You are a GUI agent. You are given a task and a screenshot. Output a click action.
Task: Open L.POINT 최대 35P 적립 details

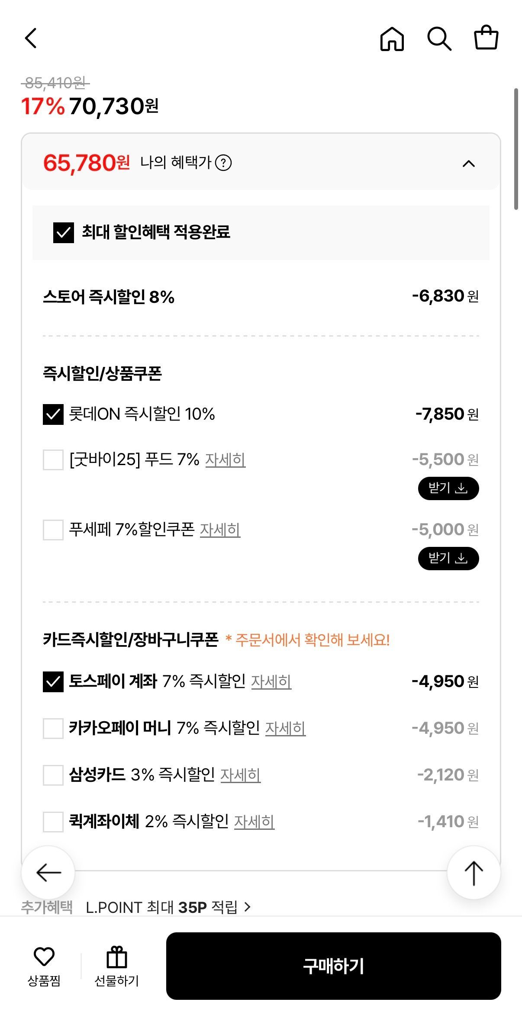pyautogui.click(x=168, y=907)
